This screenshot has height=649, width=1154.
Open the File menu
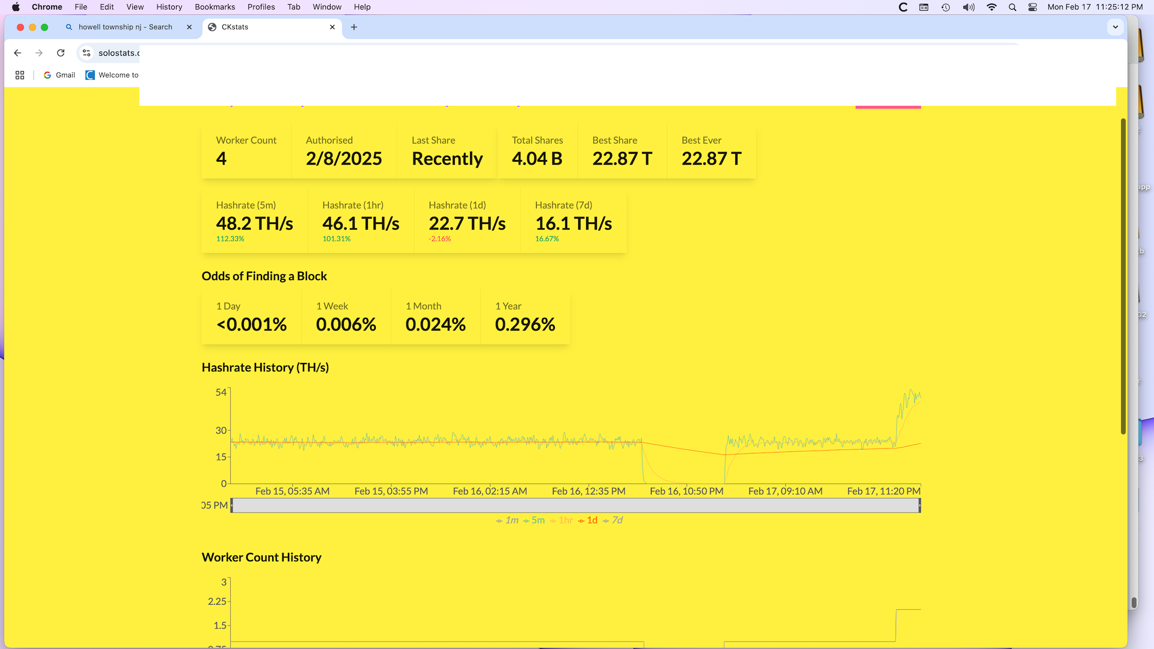click(81, 7)
